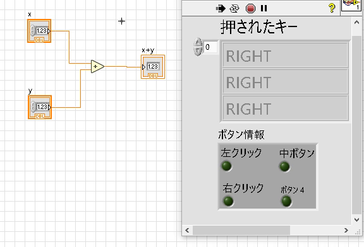Toggle the 右クリック LED indicator
The width and height of the screenshot is (364, 247).
228,201
